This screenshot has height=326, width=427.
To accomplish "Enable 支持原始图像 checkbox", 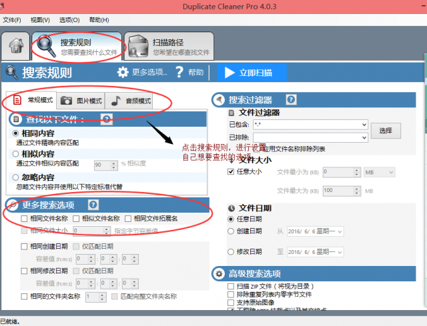I will (x=231, y=303).
